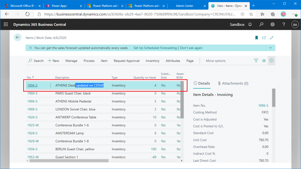This screenshot has height=169, width=301.
Task: Sort by Quantity on Hand column header
Action: point(145,77)
